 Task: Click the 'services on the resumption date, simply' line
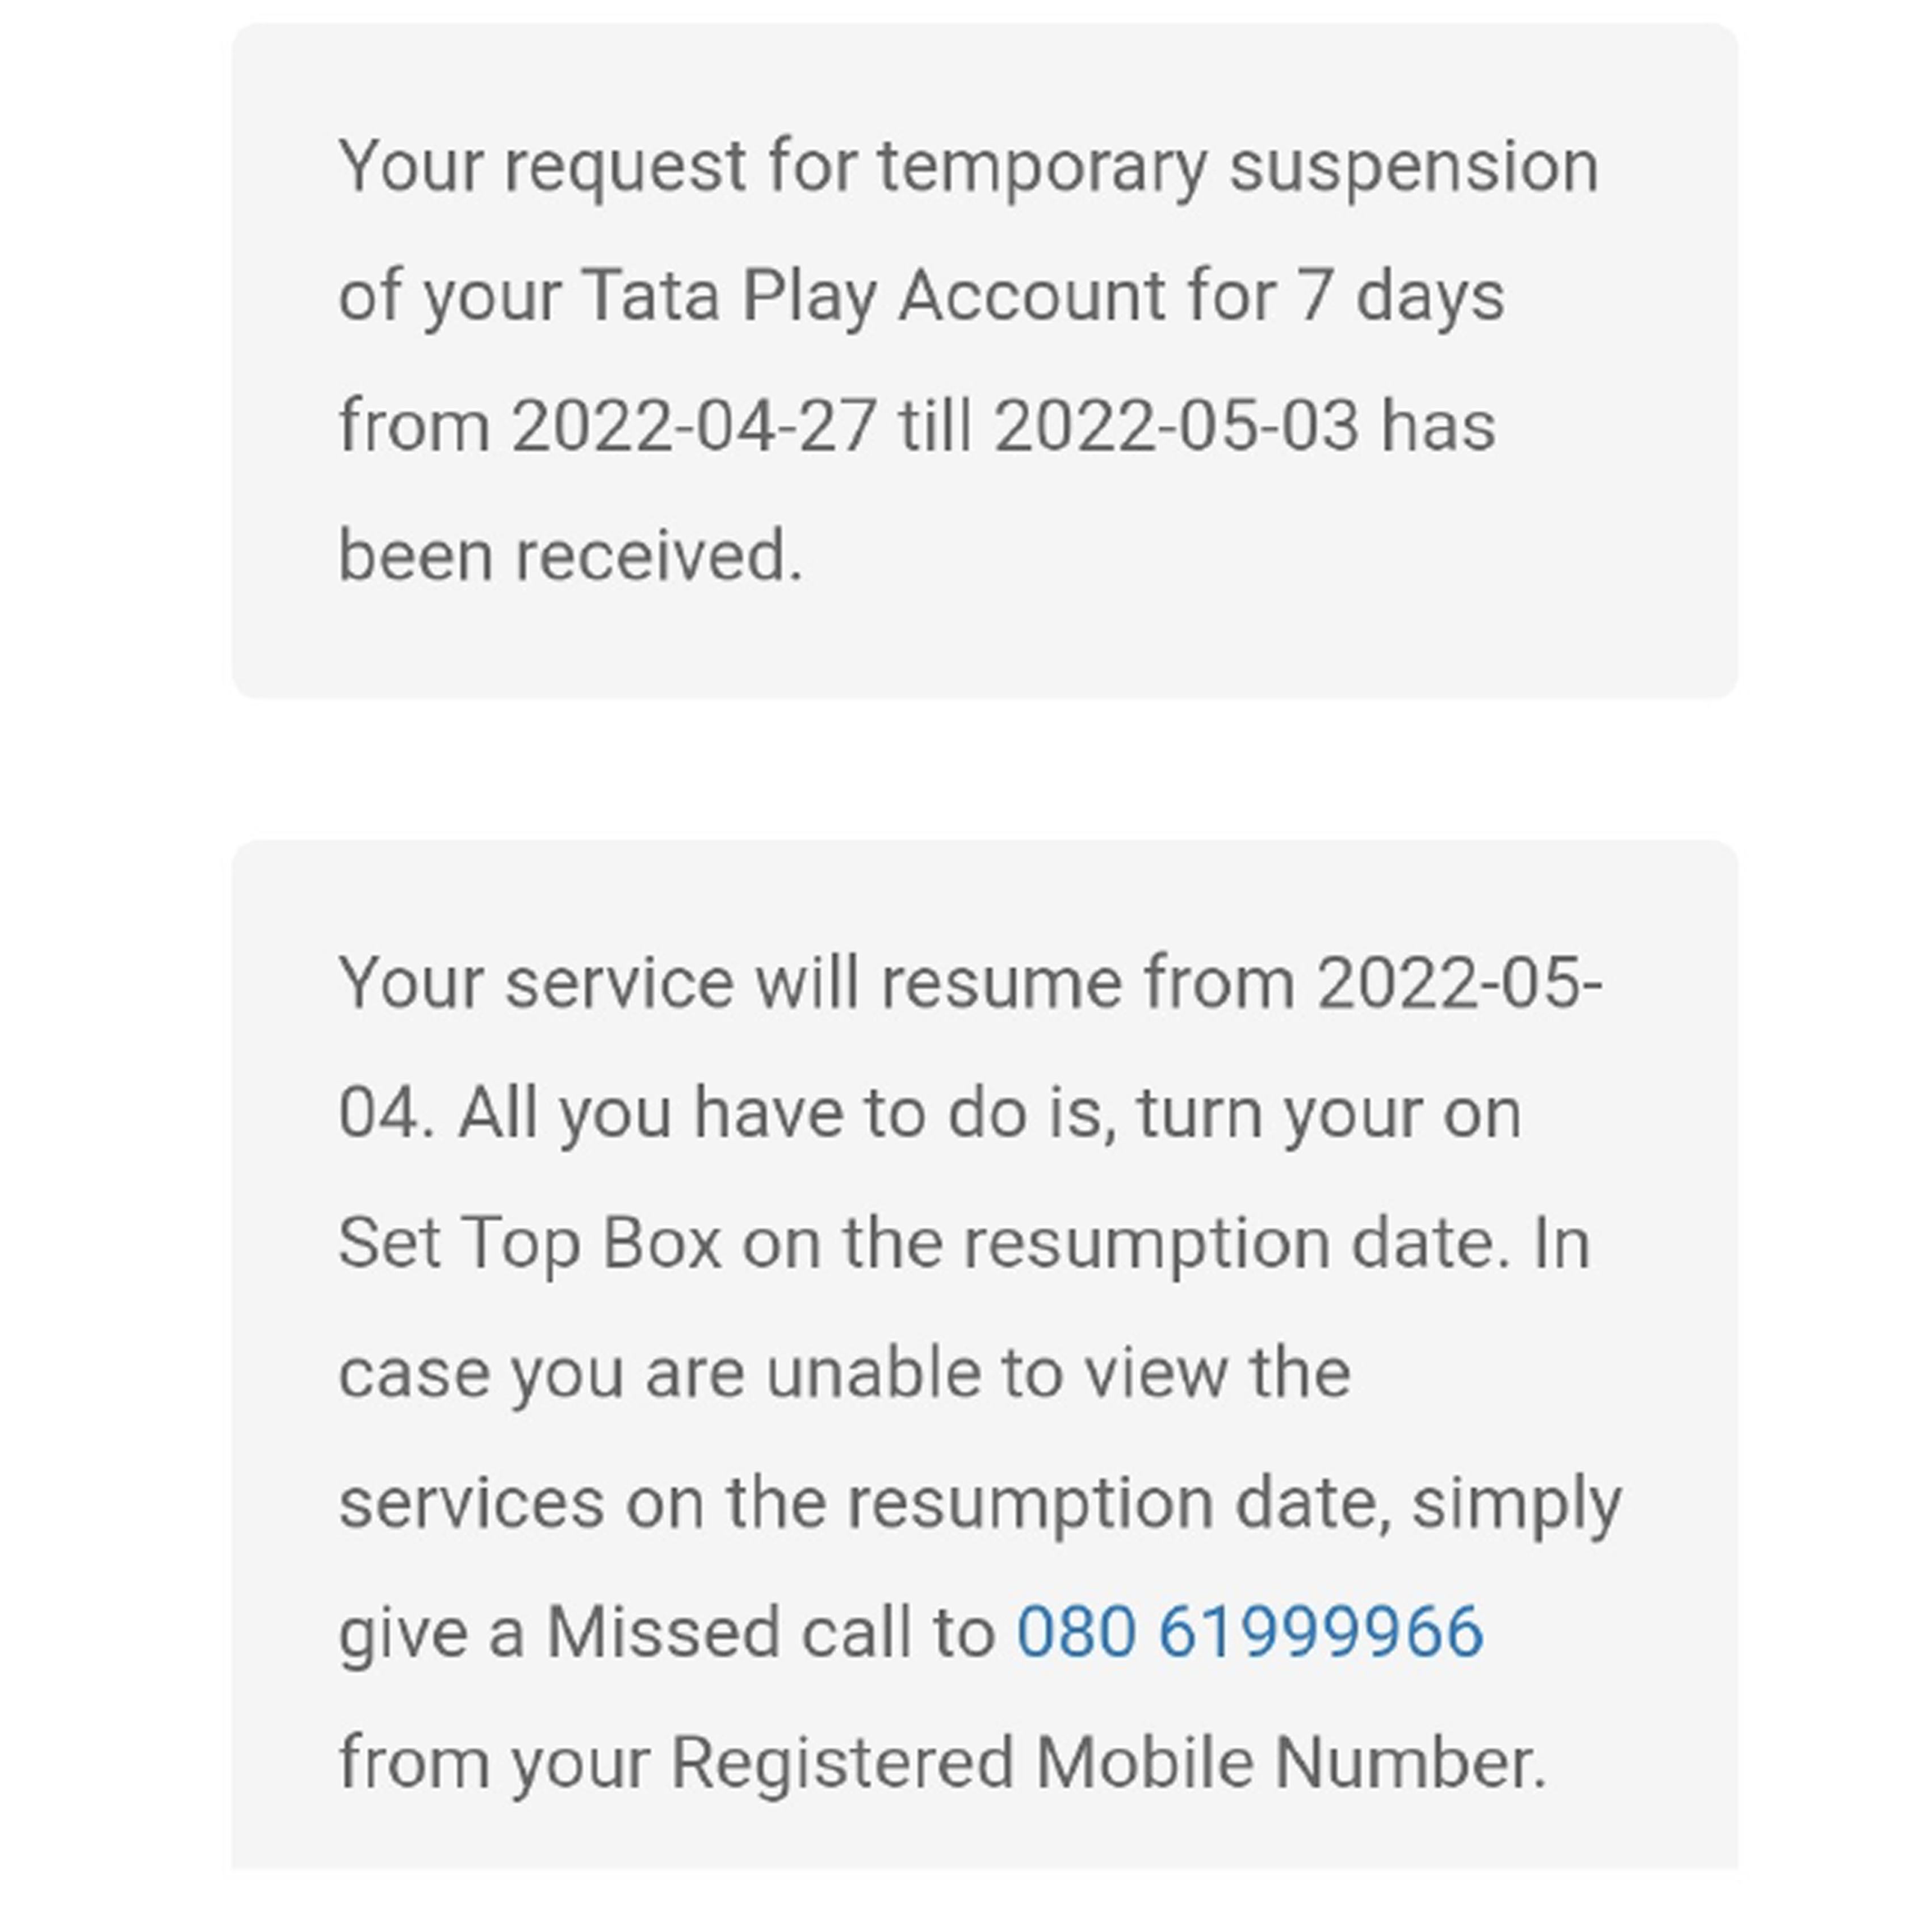point(980,1502)
